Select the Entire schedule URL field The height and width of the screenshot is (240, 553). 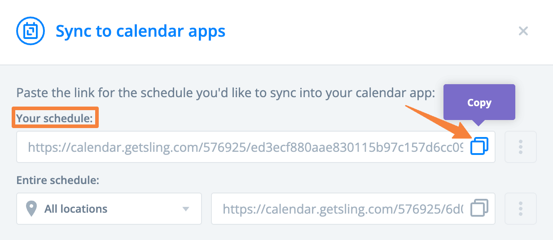(353, 209)
